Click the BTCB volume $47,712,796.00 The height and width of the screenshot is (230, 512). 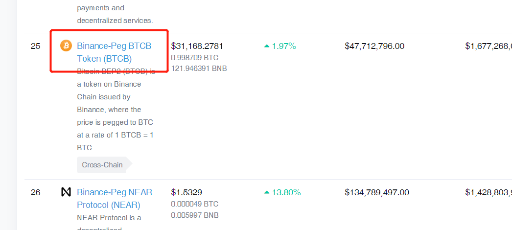coord(374,46)
